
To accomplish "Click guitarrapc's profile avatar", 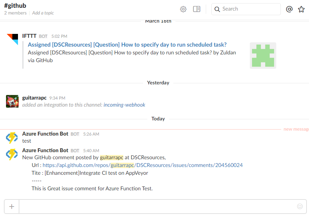I will tap(12, 101).
